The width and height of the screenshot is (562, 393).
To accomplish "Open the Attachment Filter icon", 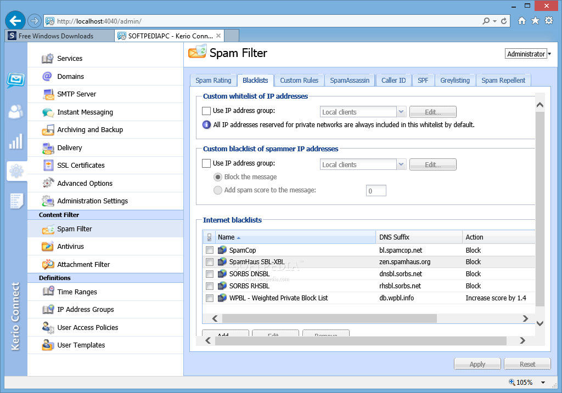I will 48,265.
